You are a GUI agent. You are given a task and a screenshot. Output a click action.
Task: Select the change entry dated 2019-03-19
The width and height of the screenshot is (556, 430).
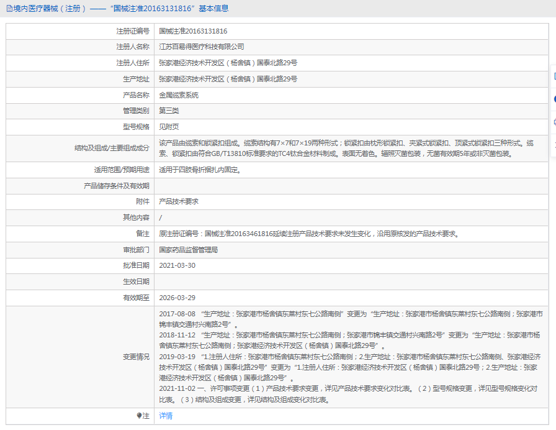(x=349, y=367)
